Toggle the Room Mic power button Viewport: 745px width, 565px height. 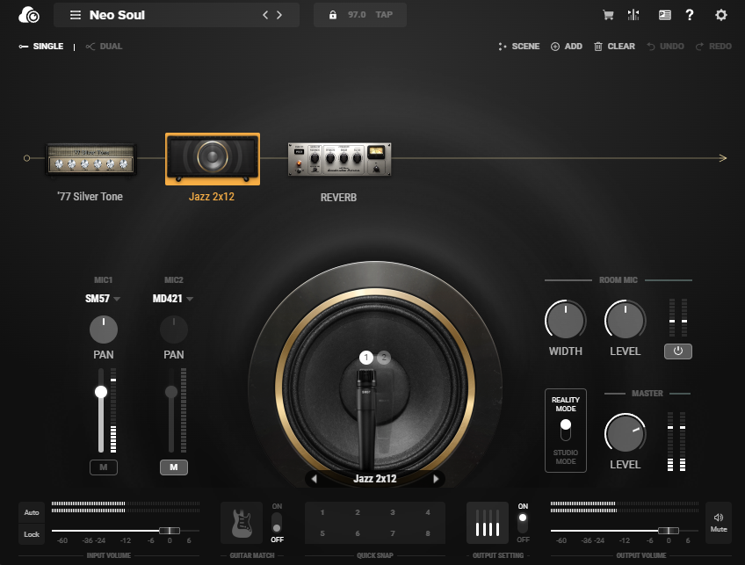[x=677, y=351]
